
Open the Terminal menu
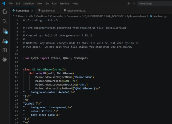[x=65, y=3]
